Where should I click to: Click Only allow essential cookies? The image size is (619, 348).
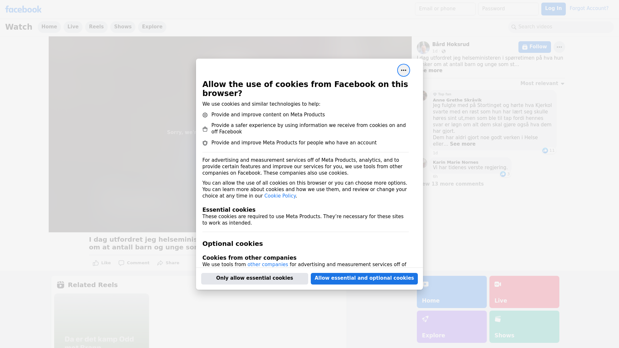coord(255,278)
